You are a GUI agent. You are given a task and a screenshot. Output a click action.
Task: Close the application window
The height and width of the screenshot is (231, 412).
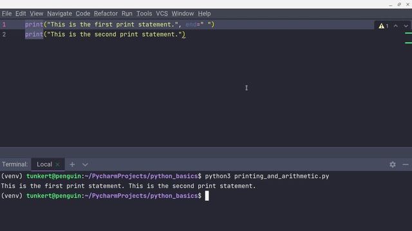coord(407,4)
